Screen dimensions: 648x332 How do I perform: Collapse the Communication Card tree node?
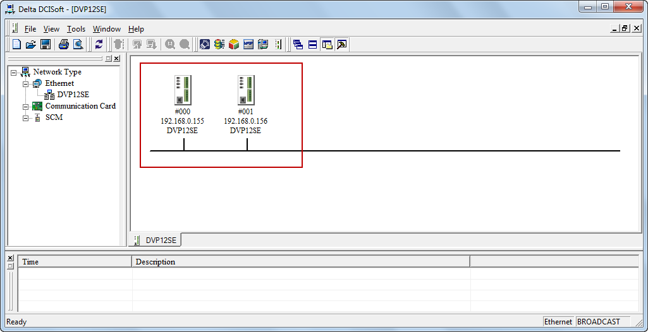[x=26, y=107]
